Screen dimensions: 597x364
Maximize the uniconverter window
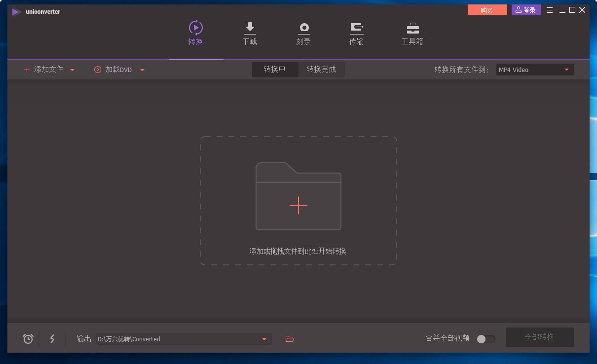[572, 10]
